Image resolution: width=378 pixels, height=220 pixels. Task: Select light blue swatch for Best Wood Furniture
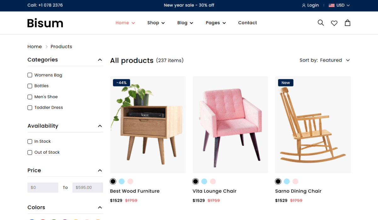pos(122,181)
